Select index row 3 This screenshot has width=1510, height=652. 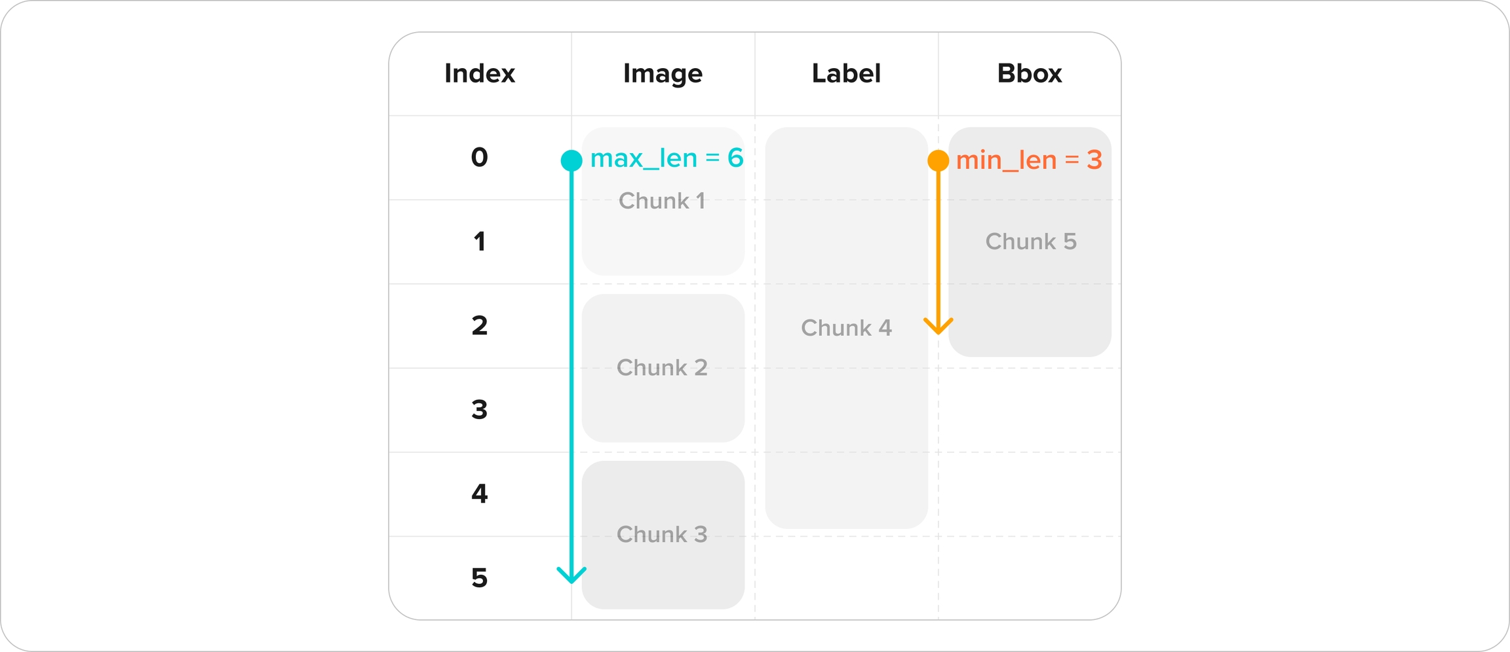[479, 410]
